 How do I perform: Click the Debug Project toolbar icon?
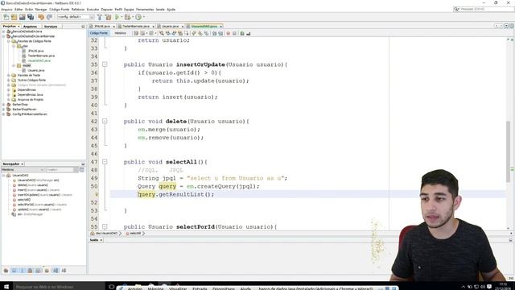(127, 17)
